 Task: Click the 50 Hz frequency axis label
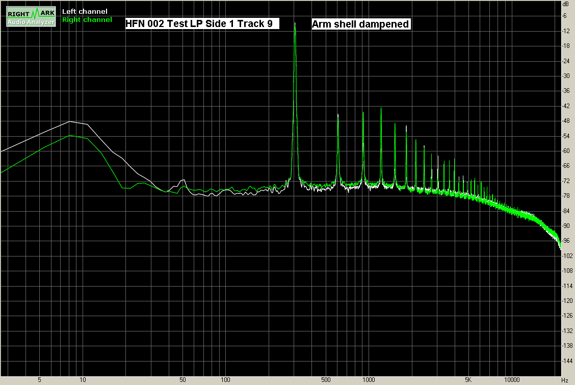(182, 380)
